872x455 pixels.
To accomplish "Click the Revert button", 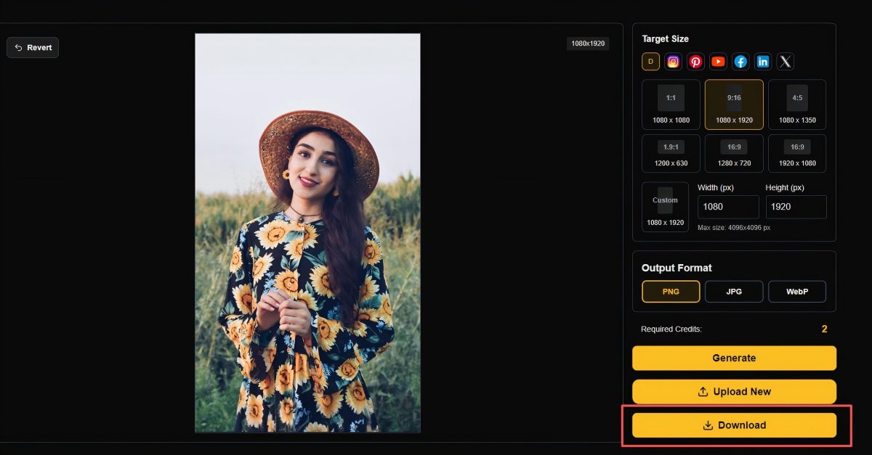I will pos(33,48).
